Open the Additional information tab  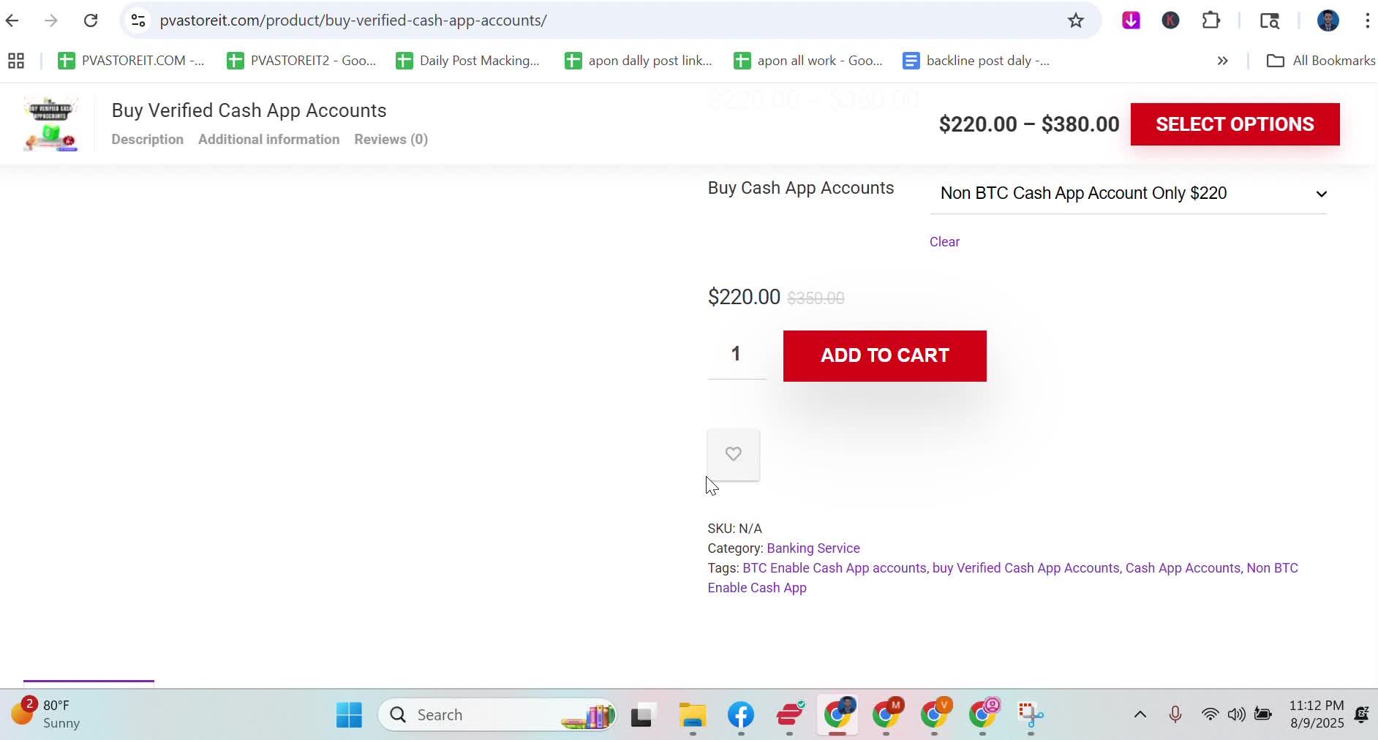(268, 140)
